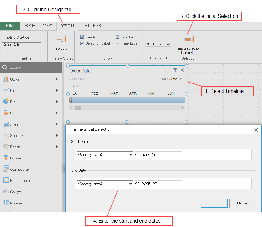Click the All Periods link
Screen dimensions: 262x227
click(x=78, y=79)
